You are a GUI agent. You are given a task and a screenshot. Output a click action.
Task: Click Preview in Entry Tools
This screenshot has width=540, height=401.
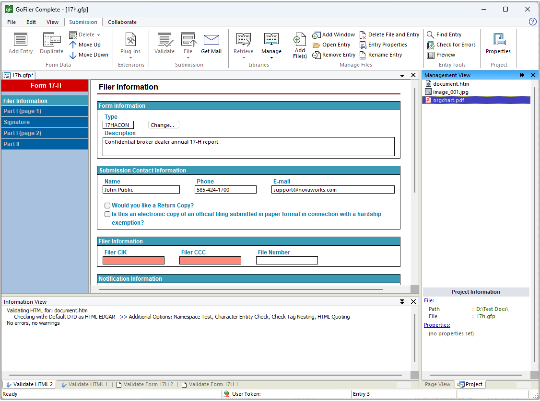[x=441, y=55]
